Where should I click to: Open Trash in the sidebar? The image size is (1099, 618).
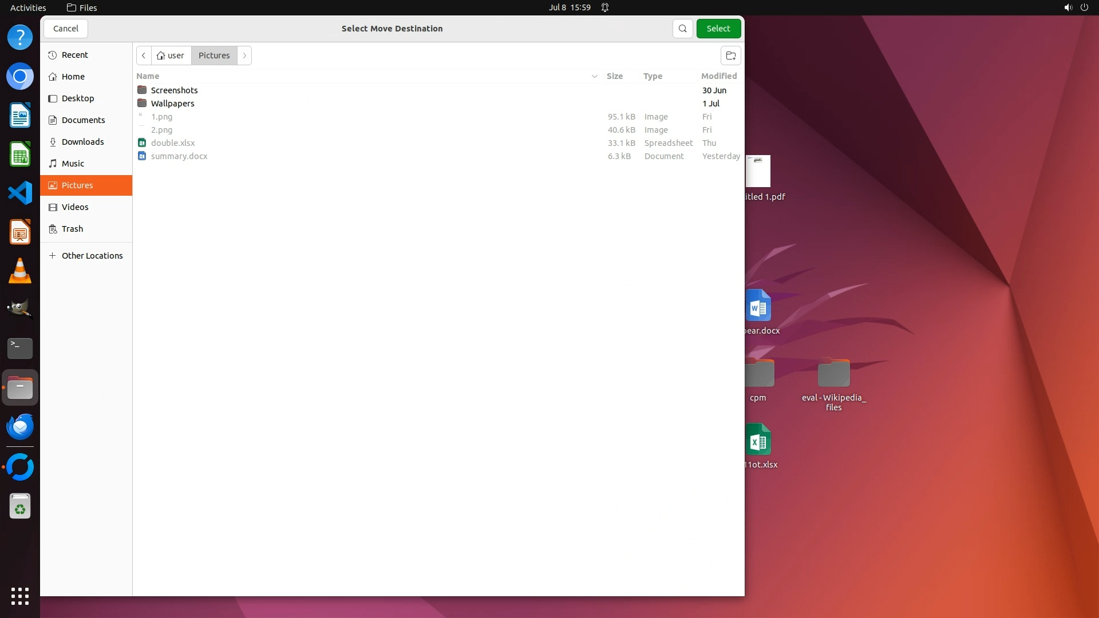pos(72,229)
